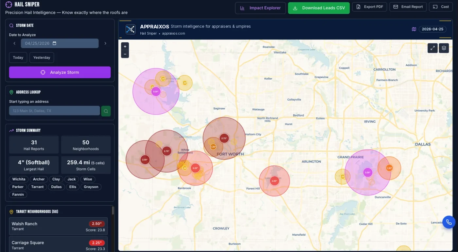
Task: Expand the map to fullscreen
Action: (432, 48)
